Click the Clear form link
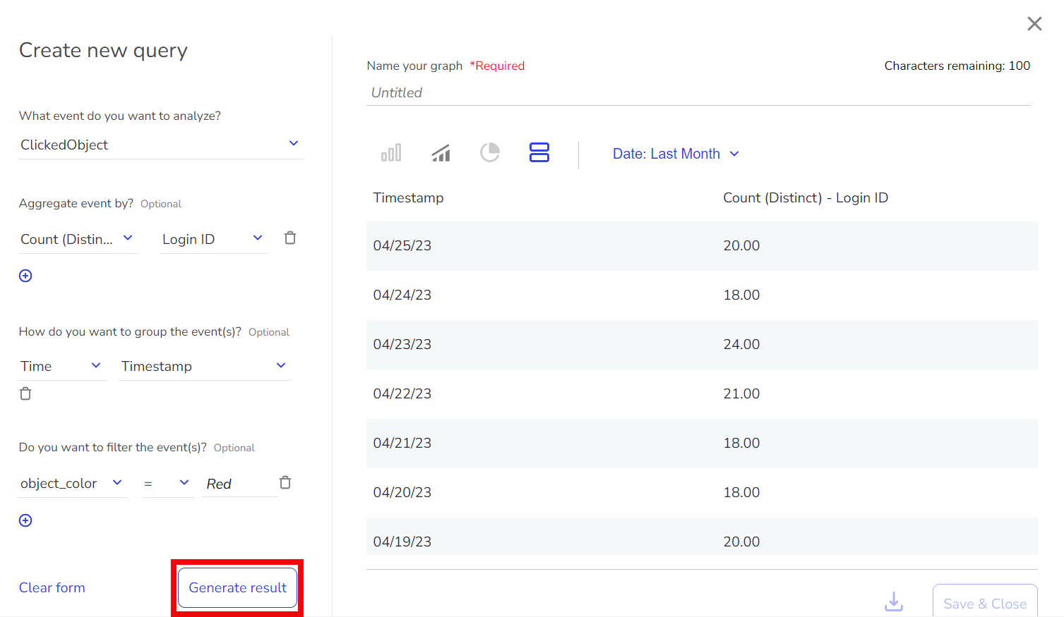 click(52, 587)
